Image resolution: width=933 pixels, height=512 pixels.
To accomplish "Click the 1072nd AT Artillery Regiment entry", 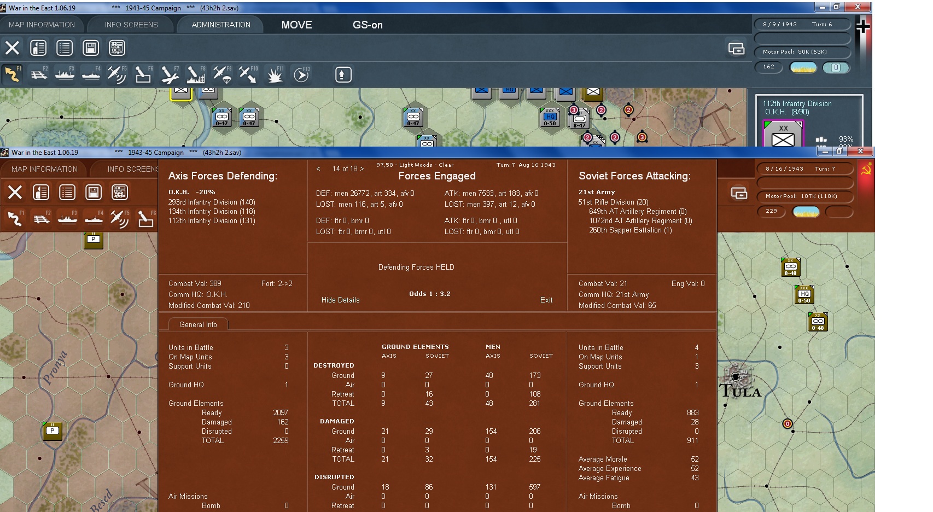I will tap(640, 220).
